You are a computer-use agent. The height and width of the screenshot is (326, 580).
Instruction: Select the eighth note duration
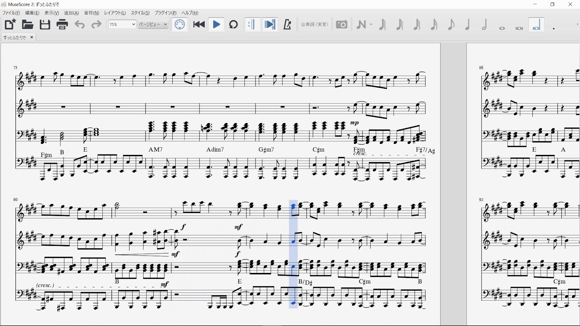click(x=451, y=24)
